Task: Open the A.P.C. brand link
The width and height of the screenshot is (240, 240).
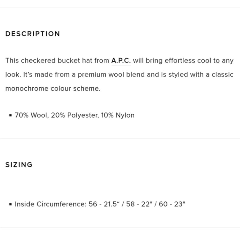Action: (121, 61)
